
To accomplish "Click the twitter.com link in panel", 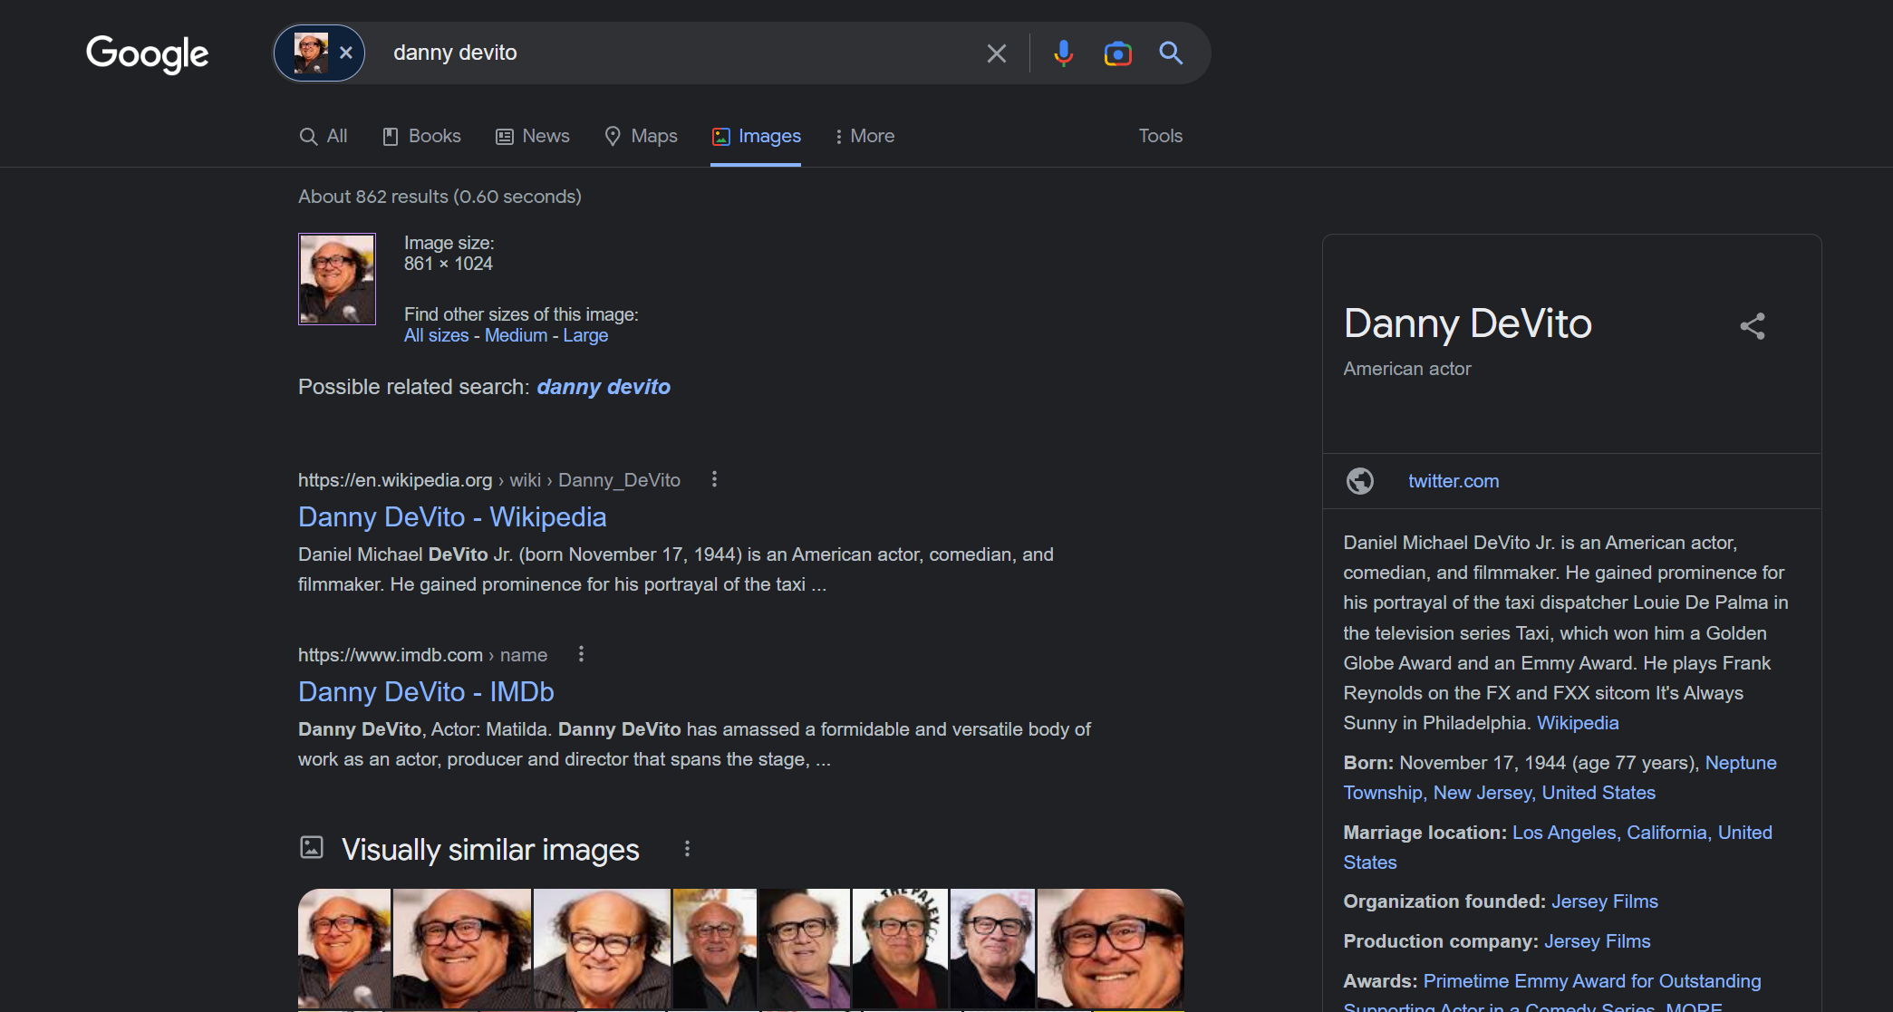I will point(1453,481).
